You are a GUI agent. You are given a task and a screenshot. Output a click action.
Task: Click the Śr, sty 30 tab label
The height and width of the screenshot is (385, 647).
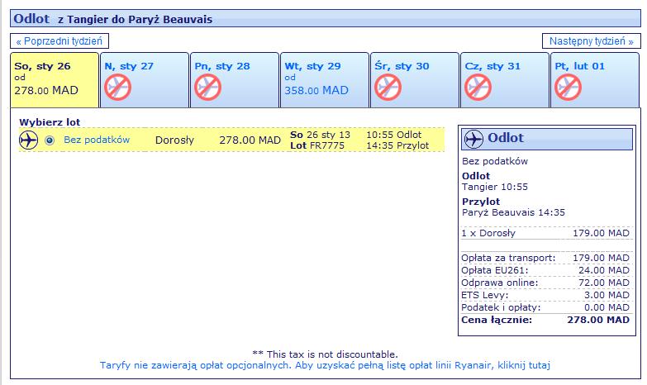[402, 66]
